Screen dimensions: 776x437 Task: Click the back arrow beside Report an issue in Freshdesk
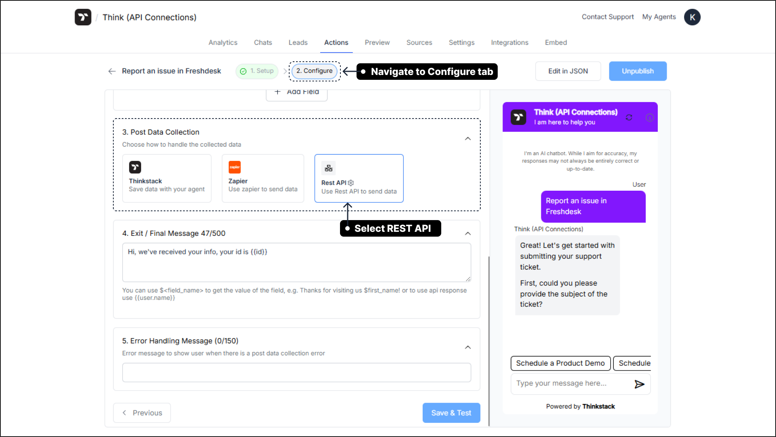tap(112, 71)
